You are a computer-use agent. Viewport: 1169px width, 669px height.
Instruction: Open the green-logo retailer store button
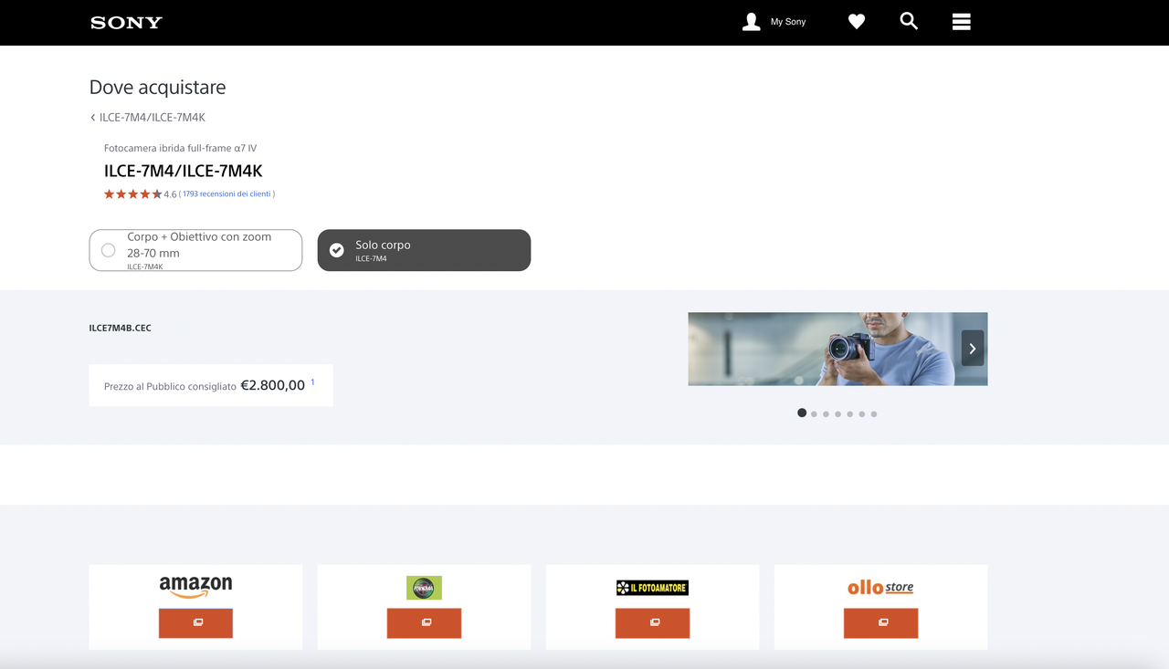point(424,622)
